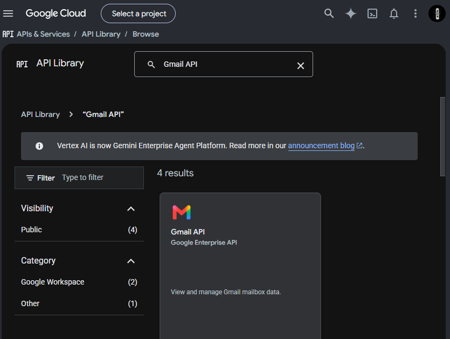This screenshot has height=339, width=450.
Task: Click the Visibility section heading
Action: tap(37, 209)
